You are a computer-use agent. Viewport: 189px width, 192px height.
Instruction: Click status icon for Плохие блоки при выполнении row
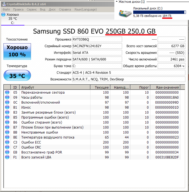point(7,127)
